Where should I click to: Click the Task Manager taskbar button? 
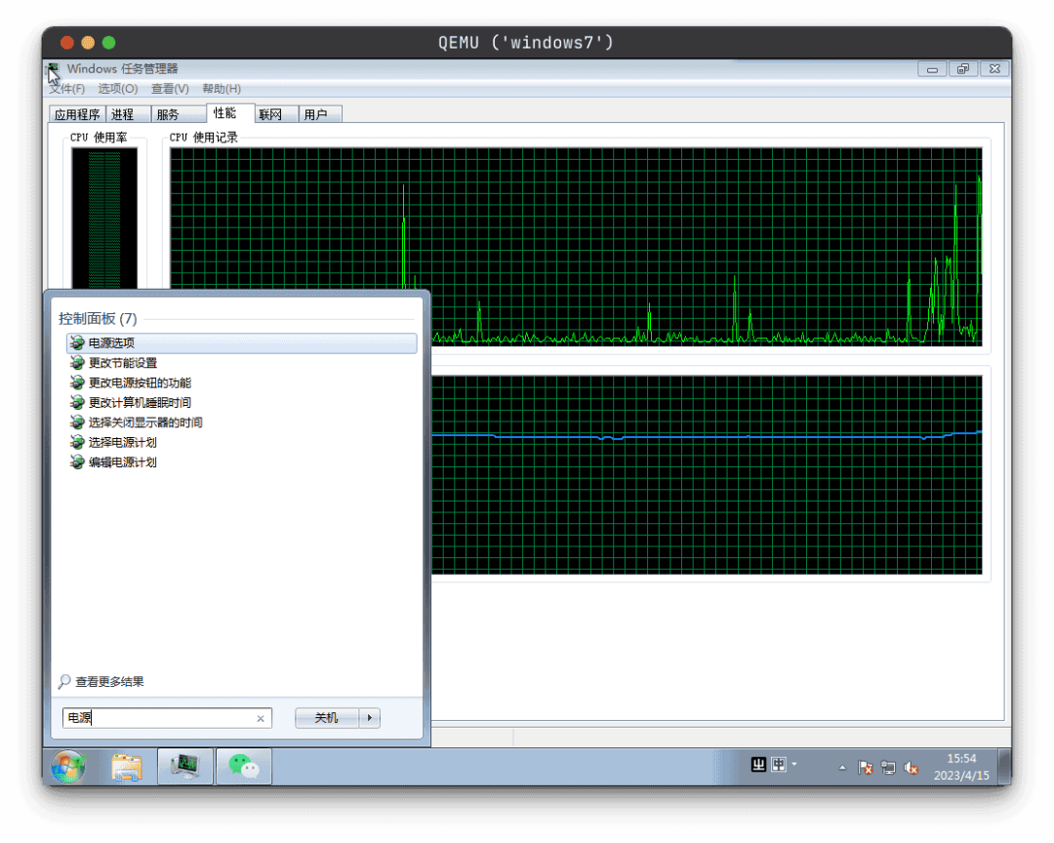(x=185, y=767)
